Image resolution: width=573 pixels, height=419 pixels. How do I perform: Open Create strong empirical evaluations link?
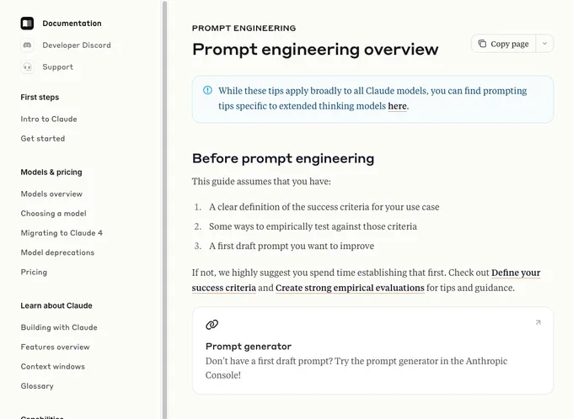[x=350, y=288]
